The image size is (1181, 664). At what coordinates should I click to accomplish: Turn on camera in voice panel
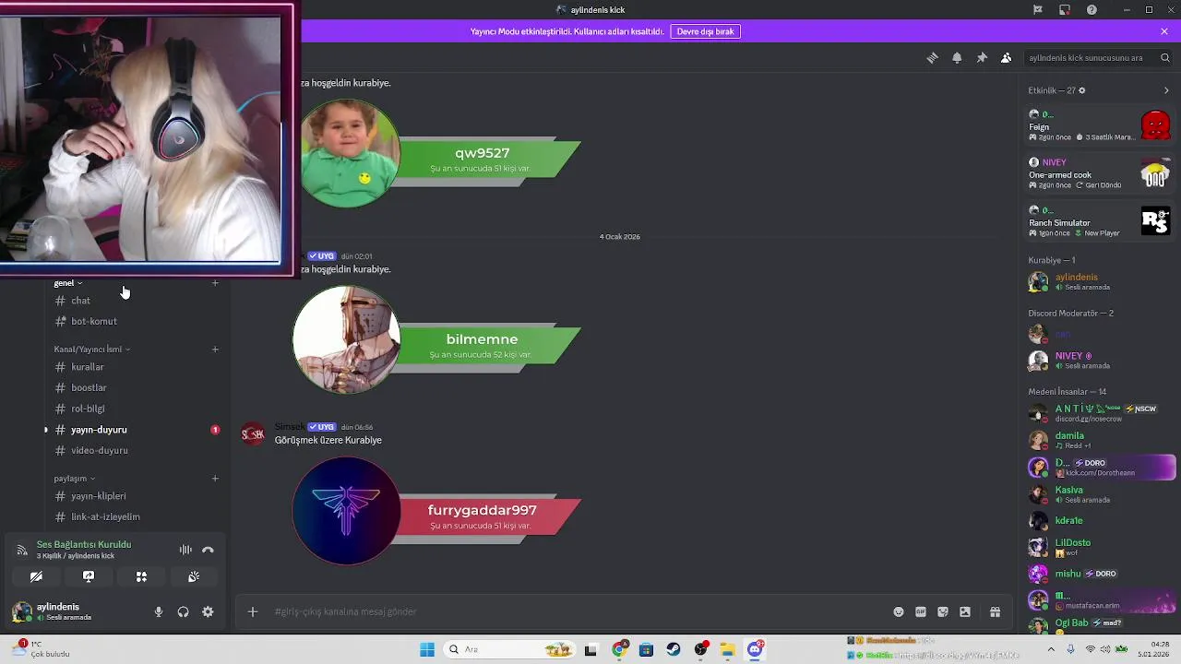point(36,576)
